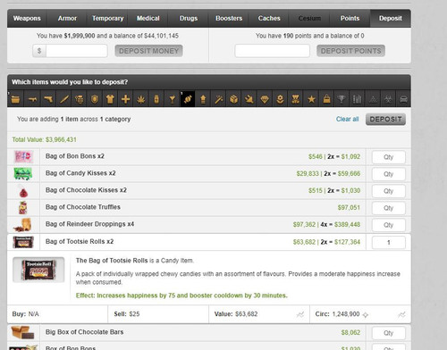Viewport: 447px width, 350px height.
Task: Focus Qty field for Bag of Chocolate Kisses
Action: 389,191
